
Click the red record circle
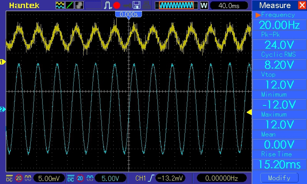117,5
